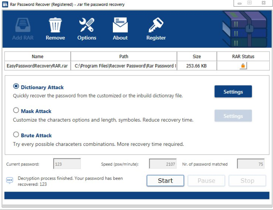Open Options via the wrench-screwdriver icon

[87, 25]
